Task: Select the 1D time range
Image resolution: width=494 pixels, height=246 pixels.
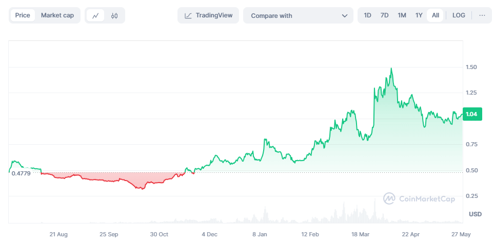Action: coord(367,15)
